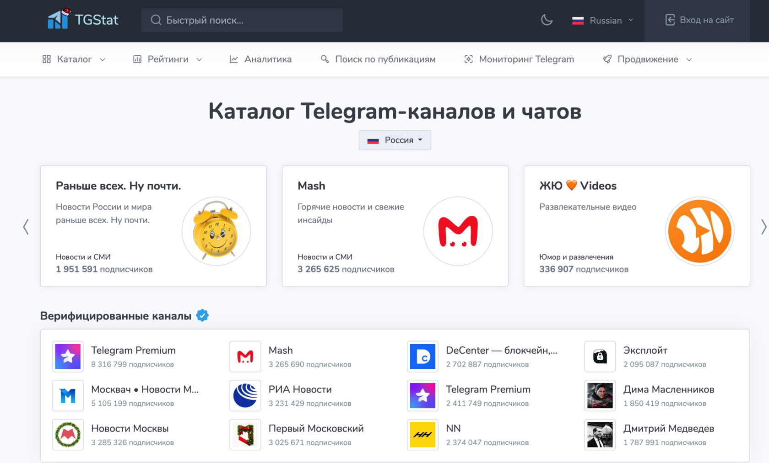Click the Дима Масленников avatar
769x463 pixels.
coord(600,396)
